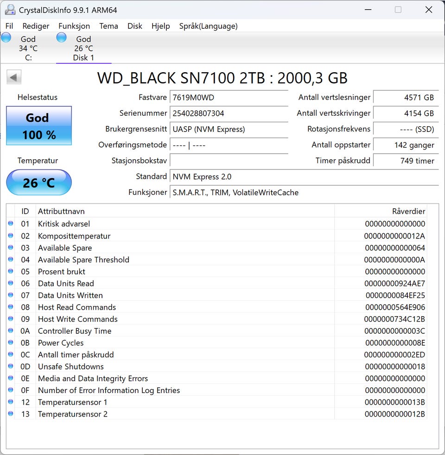Select status dot of Komposittemperatur row

(11, 236)
